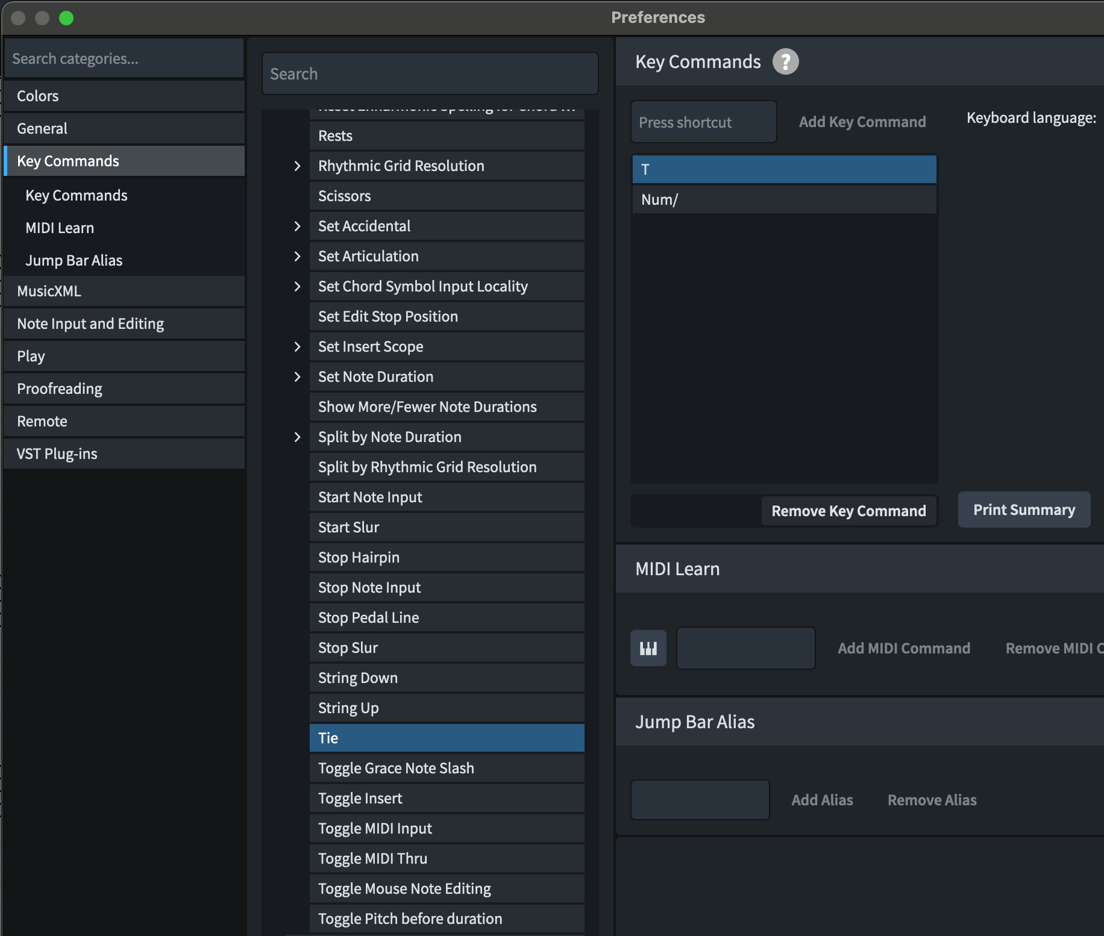Screen dimensions: 1104x936
Task: Expand the Set Articulation group
Action: (x=297, y=256)
